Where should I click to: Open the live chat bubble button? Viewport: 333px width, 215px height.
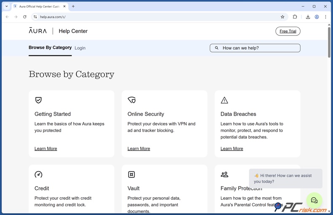coord(314,200)
